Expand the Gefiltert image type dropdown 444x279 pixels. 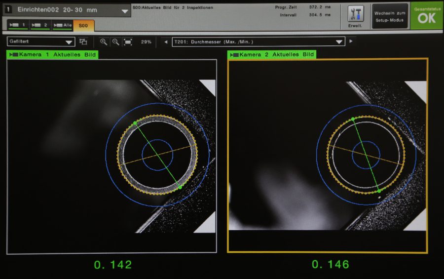(x=41, y=42)
